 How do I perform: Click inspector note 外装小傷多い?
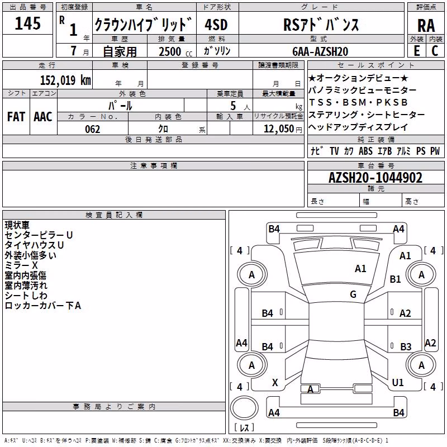coord(31,255)
